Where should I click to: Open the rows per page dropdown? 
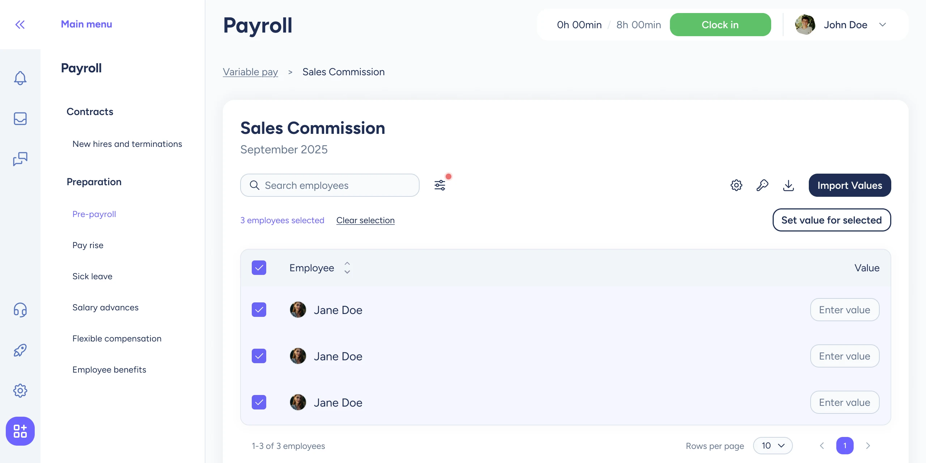point(773,446)
